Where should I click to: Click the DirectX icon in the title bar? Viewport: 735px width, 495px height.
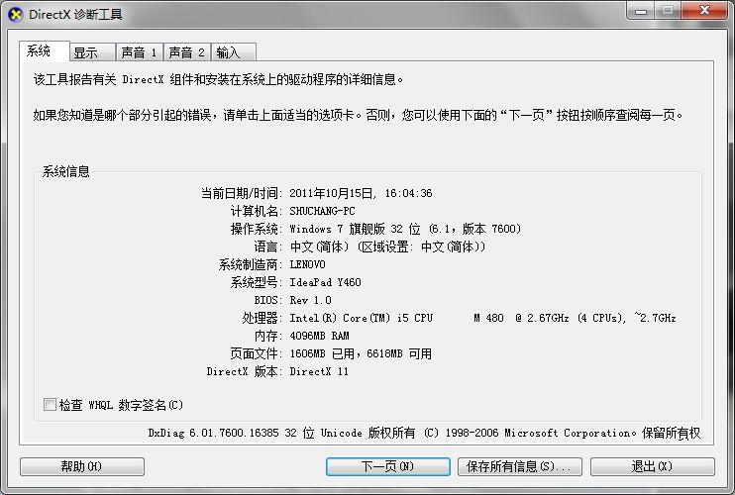click(15, 15)
